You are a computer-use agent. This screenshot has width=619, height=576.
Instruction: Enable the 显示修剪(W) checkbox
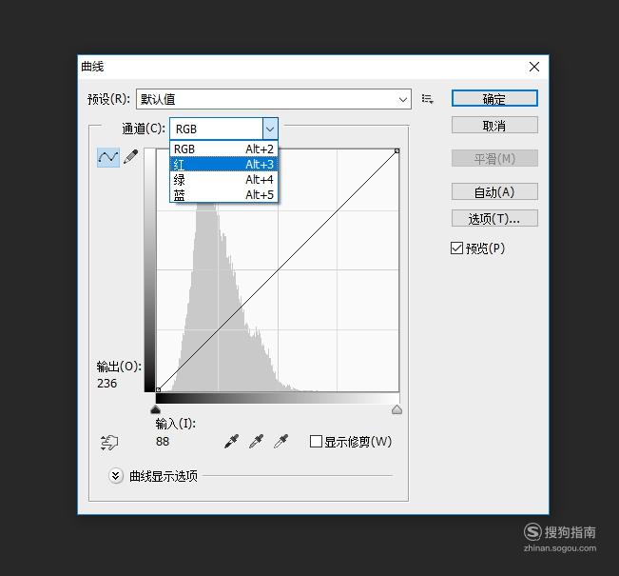pos(316,441)
